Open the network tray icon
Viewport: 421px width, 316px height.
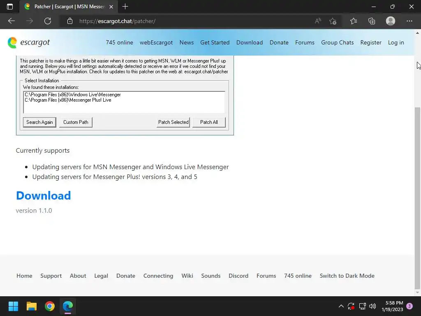363,306
